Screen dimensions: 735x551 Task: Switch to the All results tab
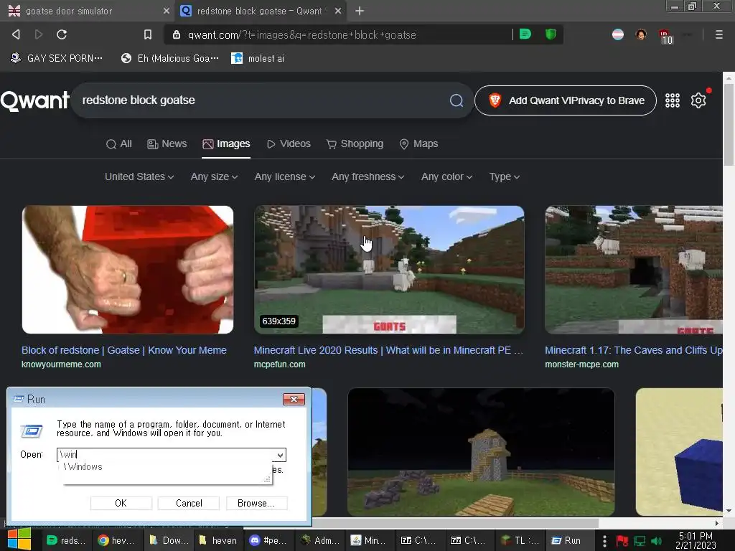[119, 143]
